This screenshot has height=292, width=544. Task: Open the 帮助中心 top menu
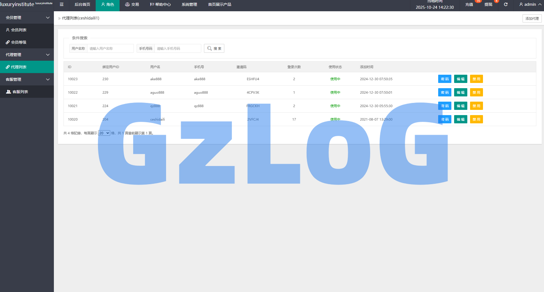click(x=160, y=4)
